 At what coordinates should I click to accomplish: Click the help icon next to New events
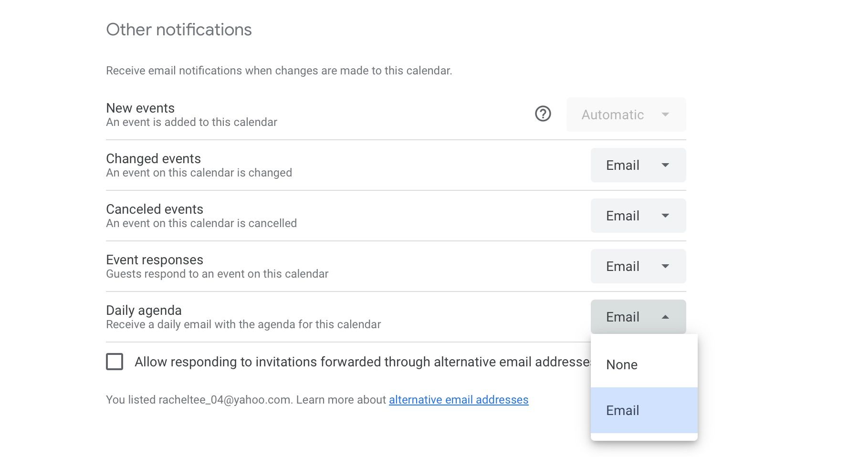point(543,114)
